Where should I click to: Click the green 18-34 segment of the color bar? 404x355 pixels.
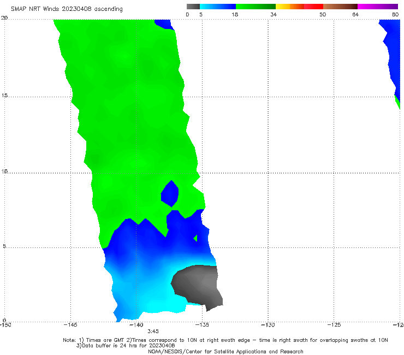(256, 7)
